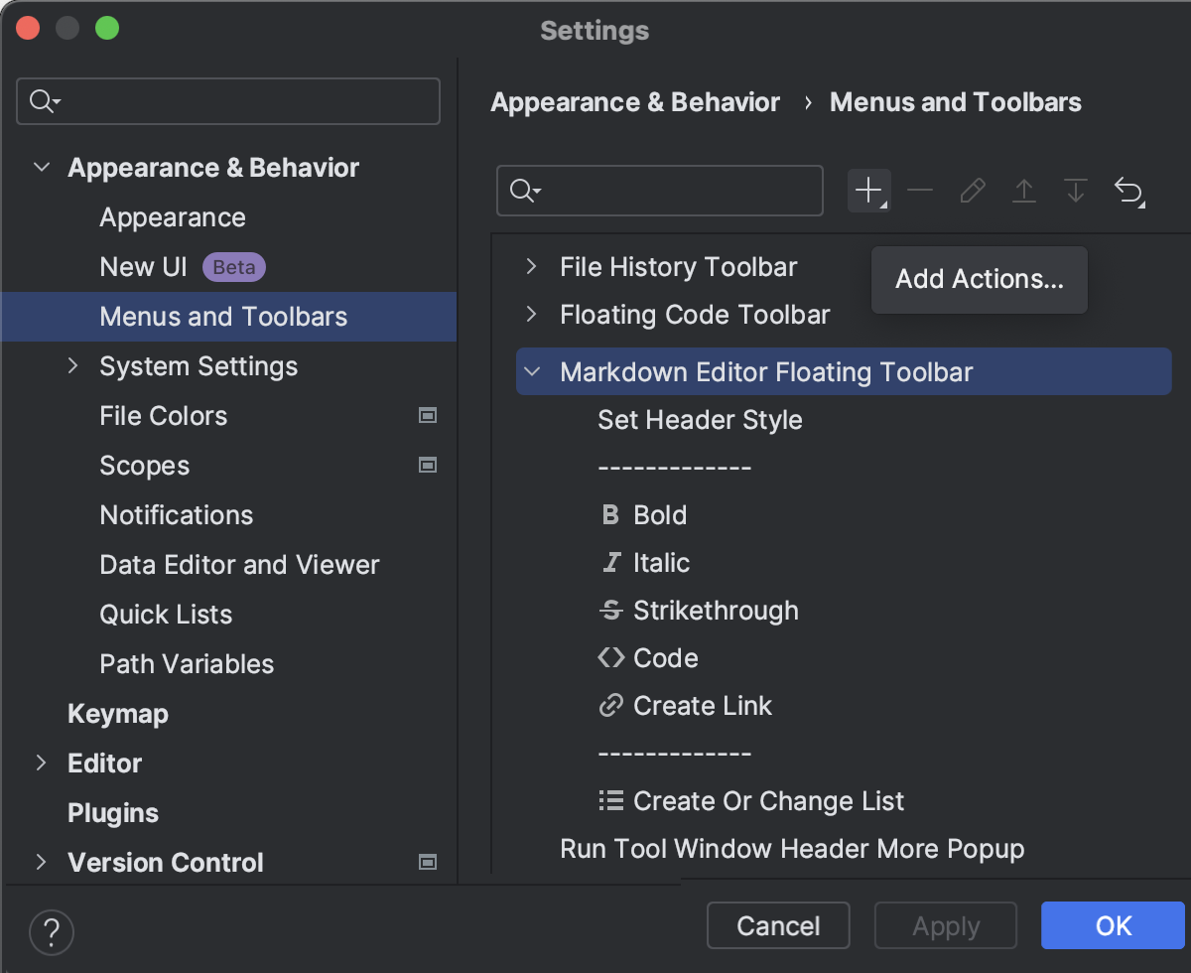Expand the System Settings section

(72, 365)
